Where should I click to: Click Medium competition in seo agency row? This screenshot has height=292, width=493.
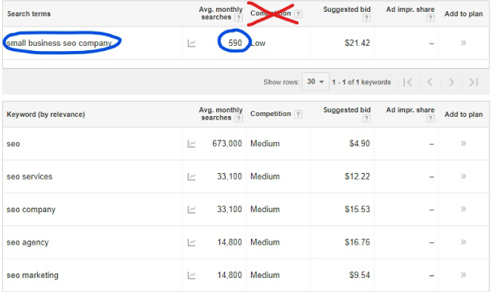(x=265, y=242)
